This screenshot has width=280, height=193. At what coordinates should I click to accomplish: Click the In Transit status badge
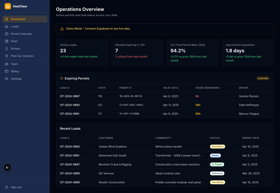217,164
